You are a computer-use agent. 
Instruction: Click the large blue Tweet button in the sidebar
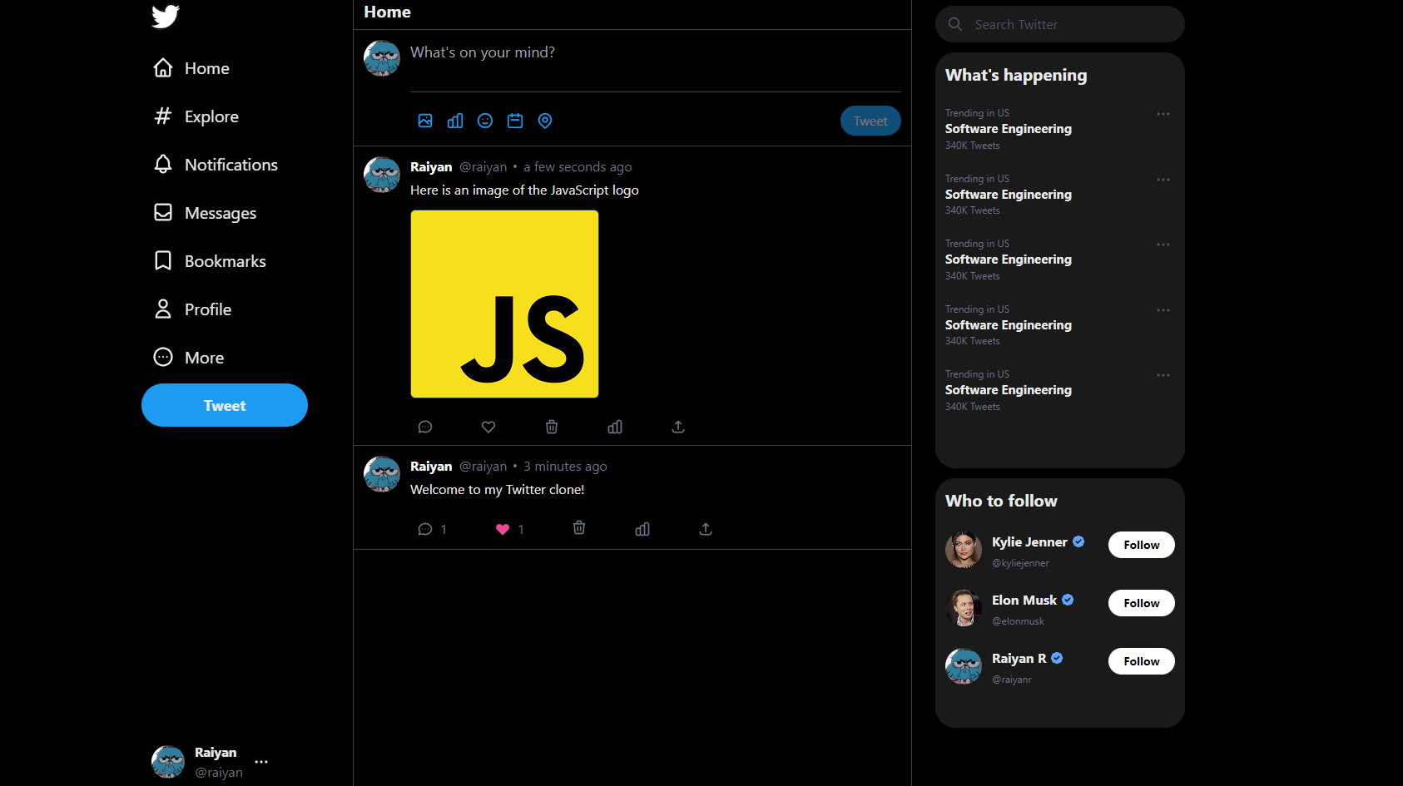coord(225,405)
